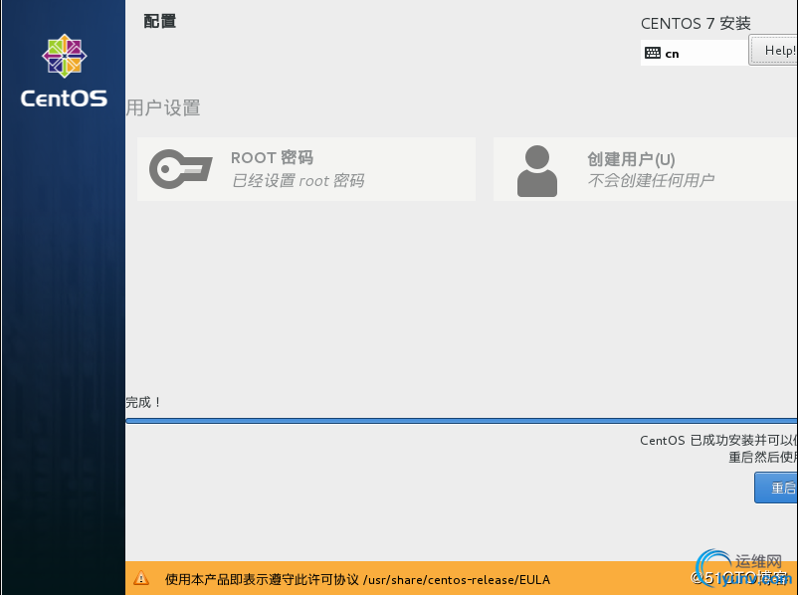Image resolution: width=798 pixels, height=595 pixels.
Task: Click the 已经设置 root 密码 status text
Action: click(x=298, y=181)
